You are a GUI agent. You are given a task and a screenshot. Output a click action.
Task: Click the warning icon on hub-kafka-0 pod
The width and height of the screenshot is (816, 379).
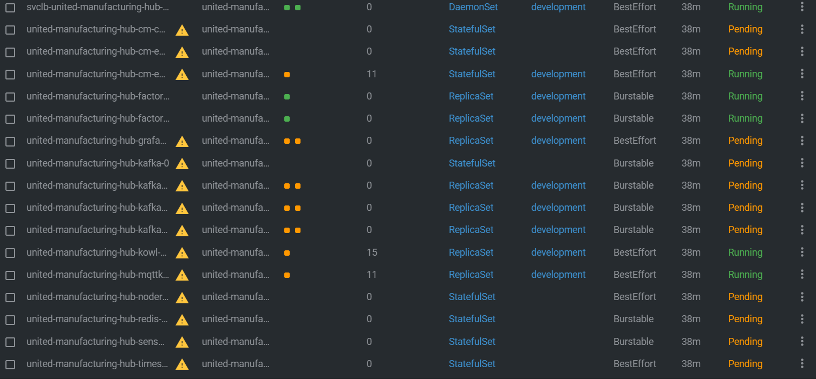pyautogui.click(x=182, y=164)
